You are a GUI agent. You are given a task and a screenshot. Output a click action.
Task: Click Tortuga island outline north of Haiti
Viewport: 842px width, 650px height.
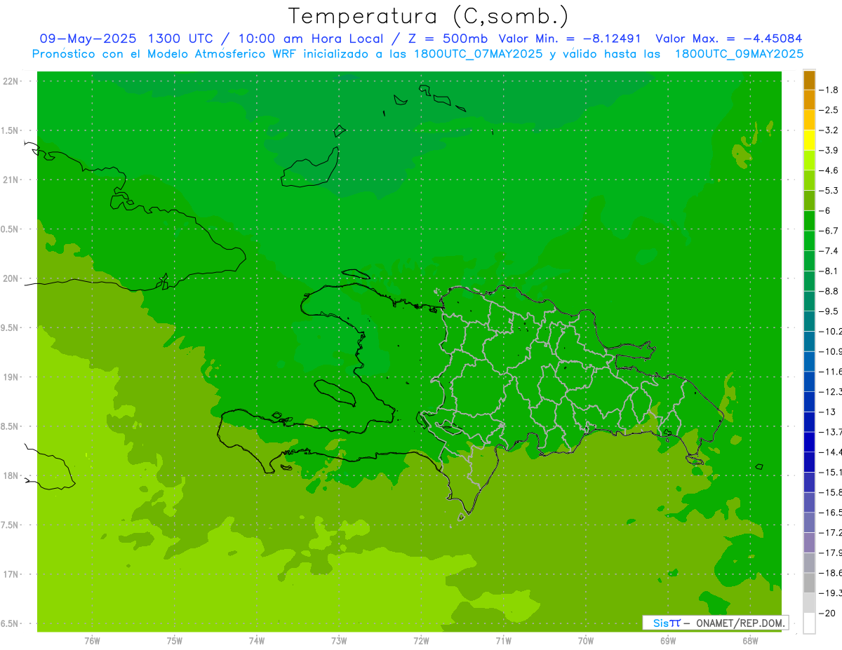click(x=356, y=275)
